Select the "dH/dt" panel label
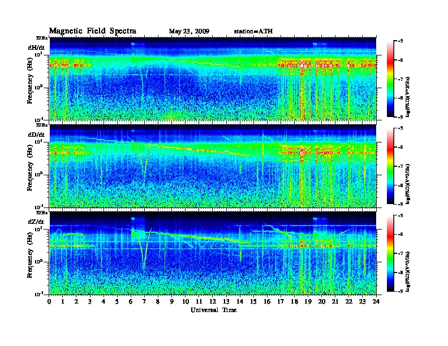Viewport: 448px width, 346px height. tap(36, 47)
